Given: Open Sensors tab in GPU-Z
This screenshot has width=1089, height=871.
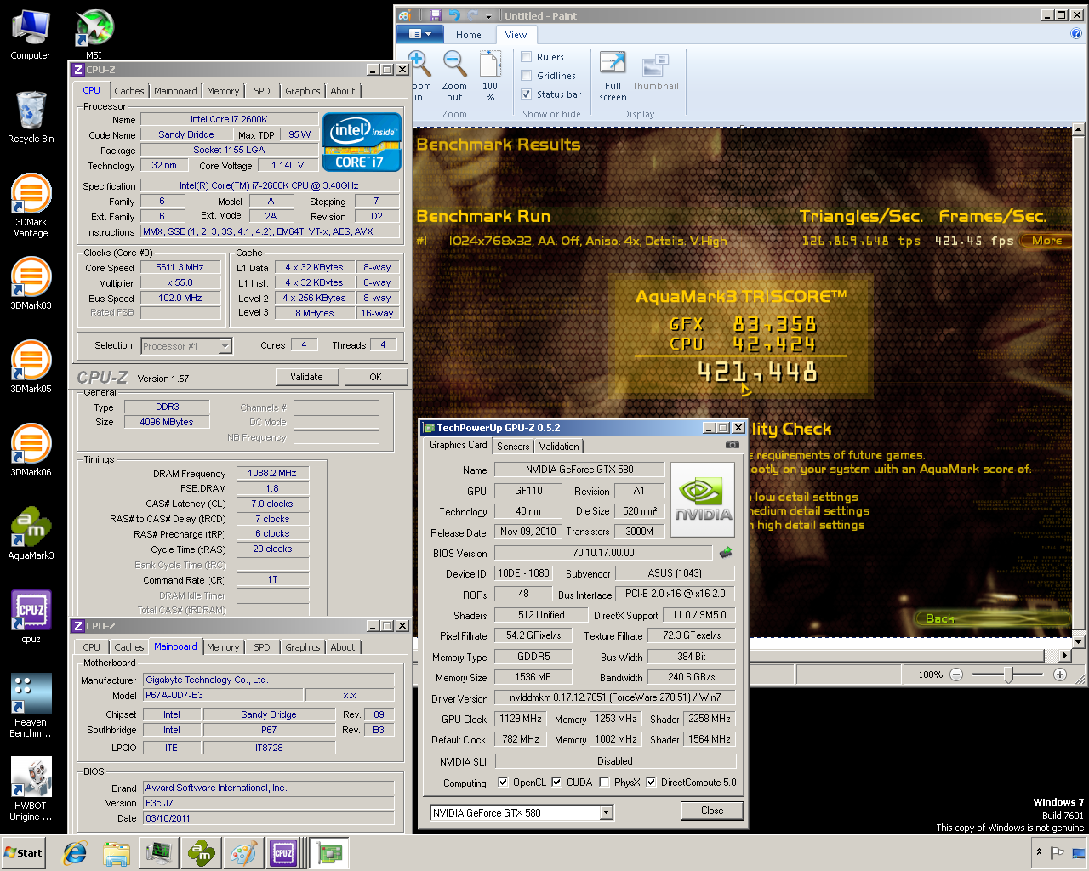Looking at the screenshot, I should point(513,446).
